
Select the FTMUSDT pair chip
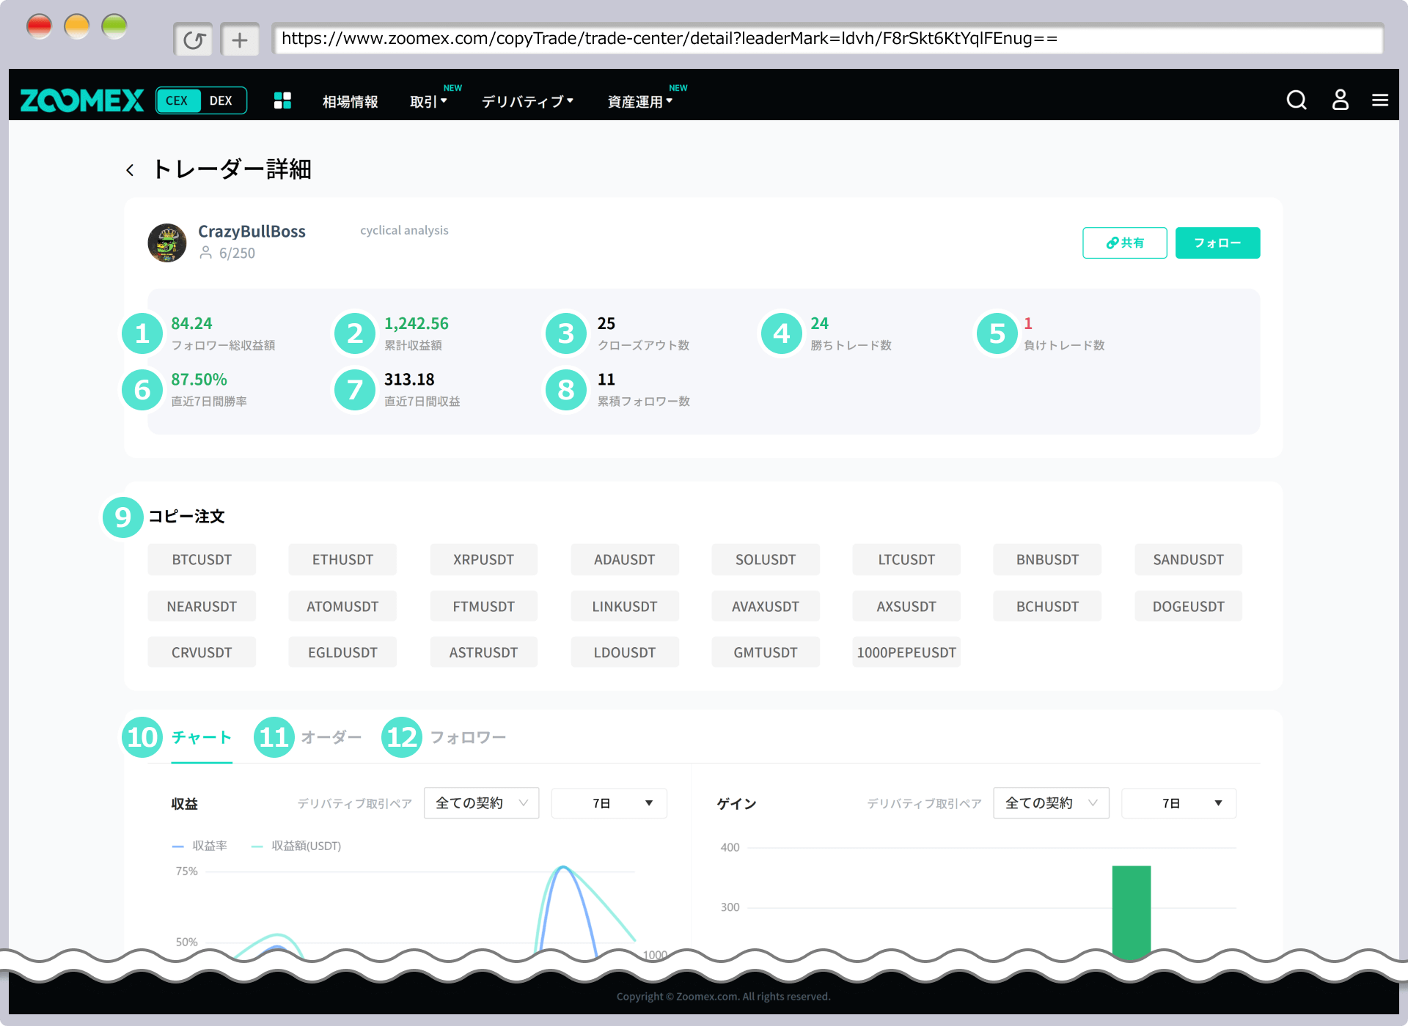pos(483,607)
